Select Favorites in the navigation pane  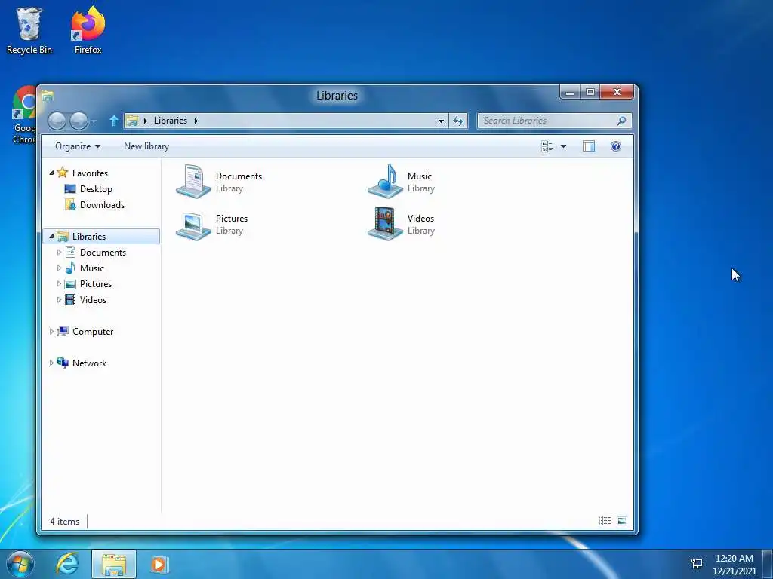tap(90, 173)
